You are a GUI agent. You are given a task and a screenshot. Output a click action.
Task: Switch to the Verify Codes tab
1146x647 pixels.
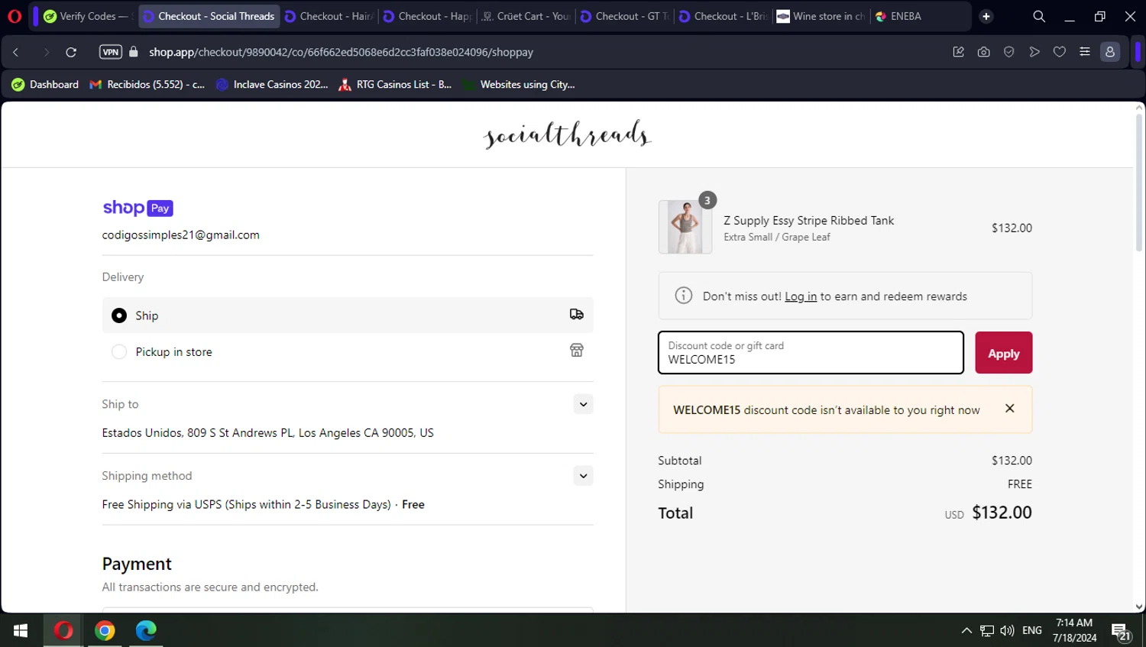click(88, 16)
